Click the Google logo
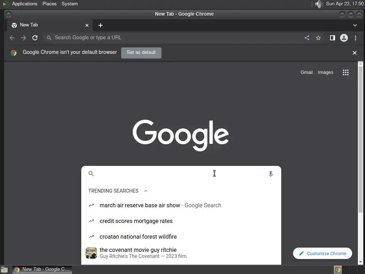This screenshot has height=274, width=365. 181,135
